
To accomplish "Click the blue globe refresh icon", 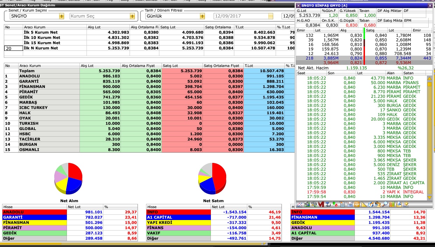I will [x=371, y=204].
